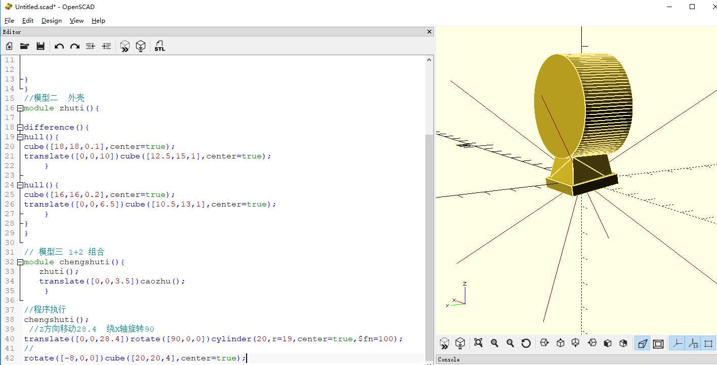717x365 pixels.
Task: Switch to front view
Action: pyautogui.click(x=608, y=343)
